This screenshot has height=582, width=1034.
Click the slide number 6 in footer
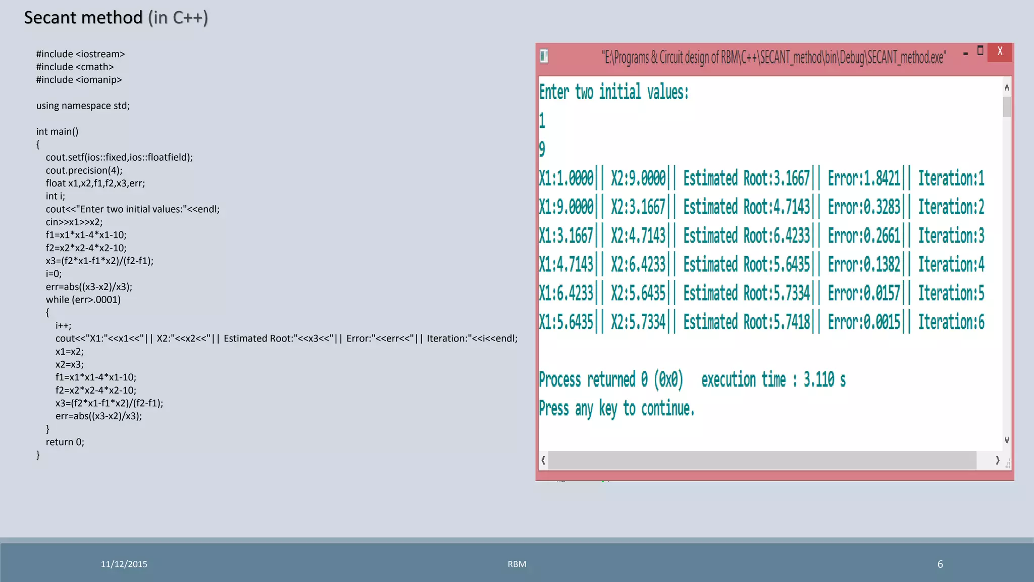click(940, 564)
